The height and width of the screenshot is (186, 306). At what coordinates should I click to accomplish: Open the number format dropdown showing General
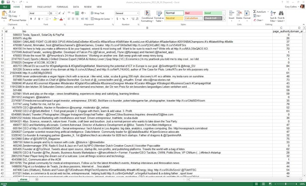point(138,13)
